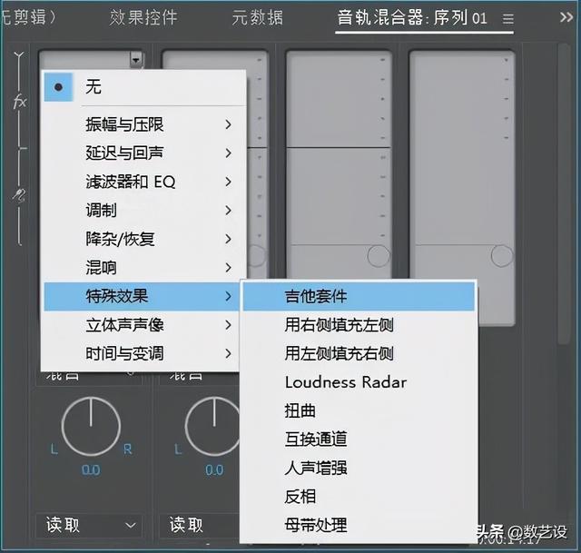The width and height of the screenshot is (581, 553).
Task: Open the first effect slot dropdown arrow
Action: pos(136,60)
